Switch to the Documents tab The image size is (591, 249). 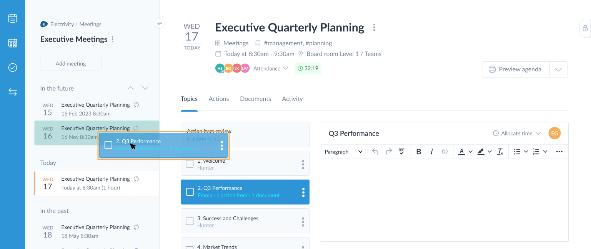pyautogui.click(x=255, y=99)
